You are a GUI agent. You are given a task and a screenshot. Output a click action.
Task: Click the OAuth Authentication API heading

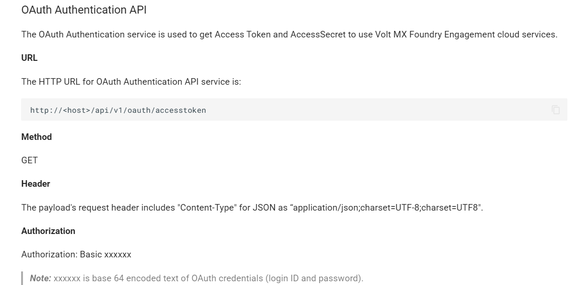[x=84, y=10]
